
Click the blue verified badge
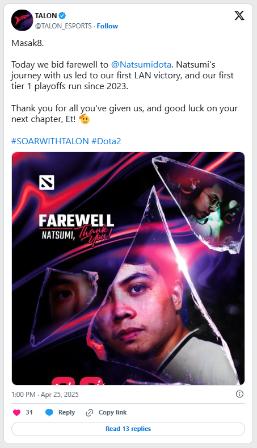click(62, 15)
